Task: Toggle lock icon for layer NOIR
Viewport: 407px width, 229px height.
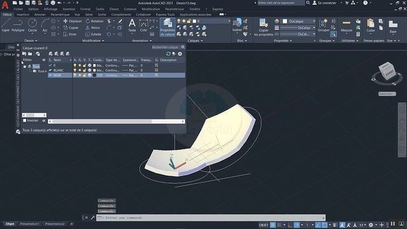Action: click(x=85, y=75)
